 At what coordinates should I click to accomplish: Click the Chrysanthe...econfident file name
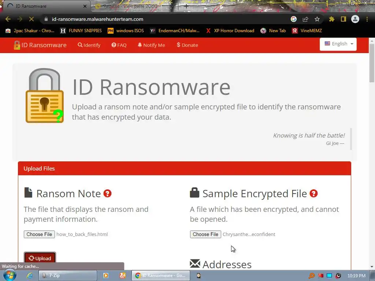(x=249, y=235)
